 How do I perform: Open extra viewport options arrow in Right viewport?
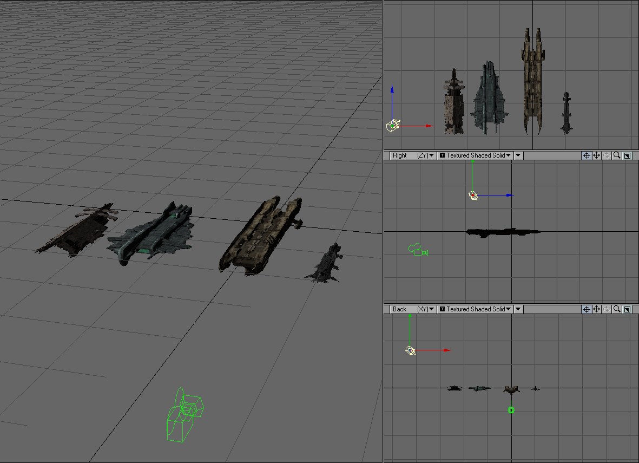pos(518,155)
